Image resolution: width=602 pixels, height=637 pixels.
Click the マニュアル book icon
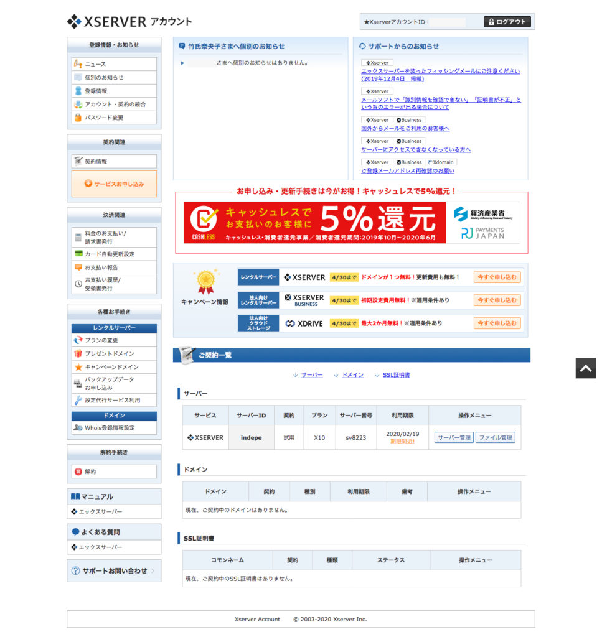tap(75, 496)
